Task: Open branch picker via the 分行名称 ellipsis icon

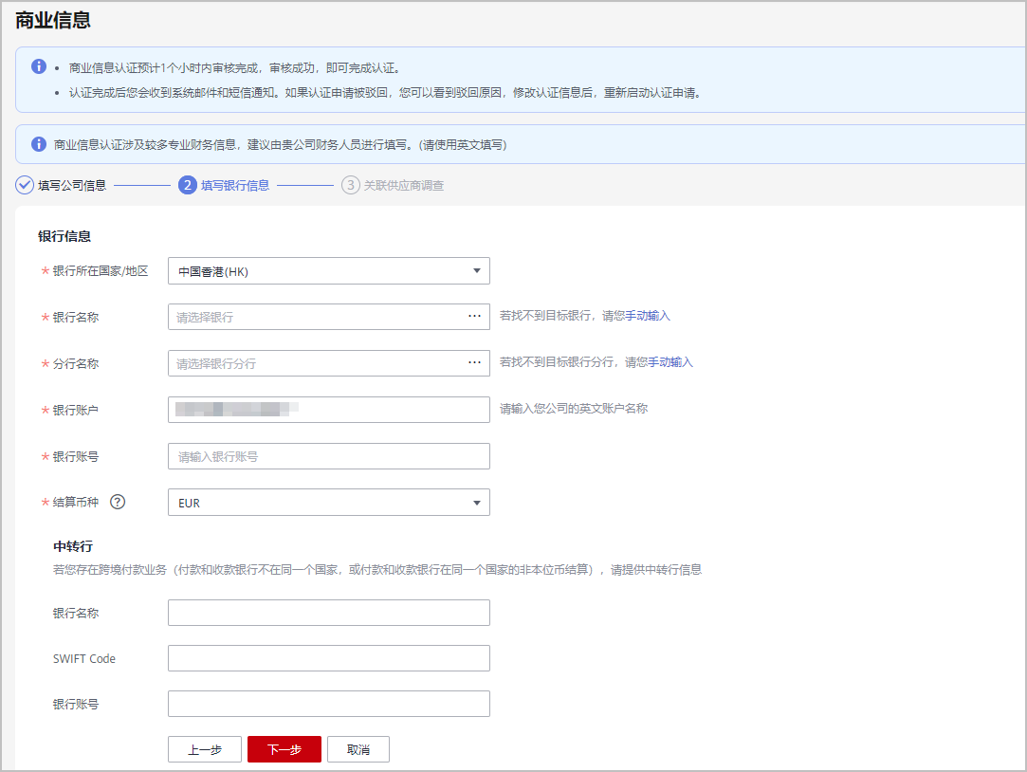Action: 475,362
